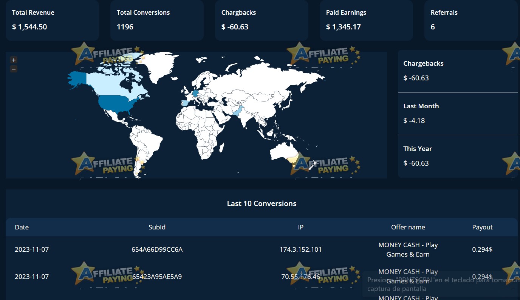Click the Referrals count 6

433,27
